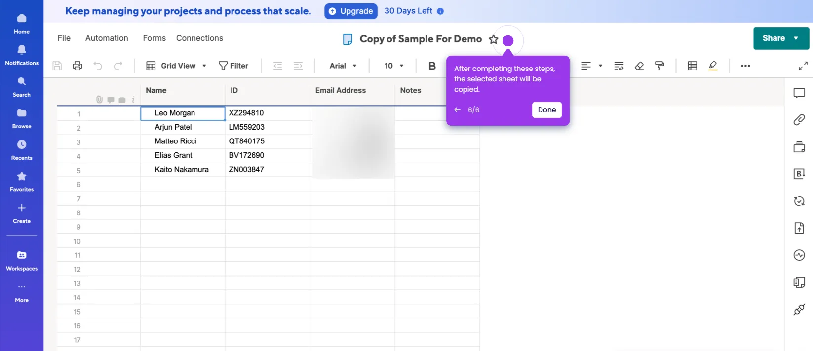This screenshot has width=813, height=351.
Task: Select the QT840175 ID cell
Action: pos(268,141)
